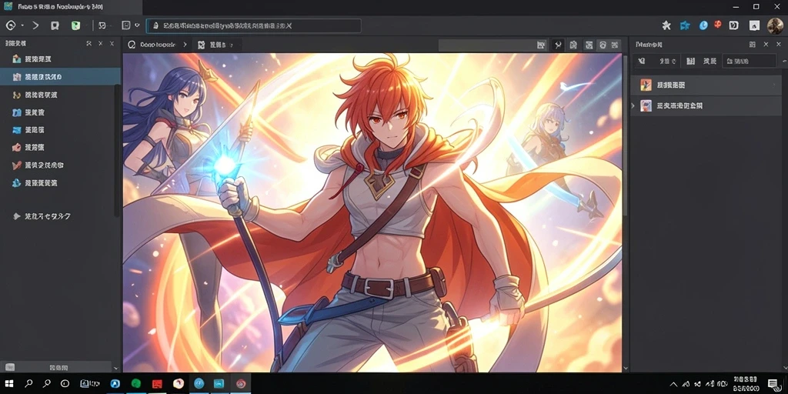Click the green shield icon in toolbar

pyautogui.click(x=75, y=25)
